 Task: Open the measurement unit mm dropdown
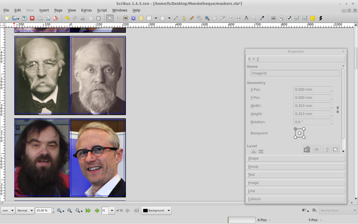[8, 211]
